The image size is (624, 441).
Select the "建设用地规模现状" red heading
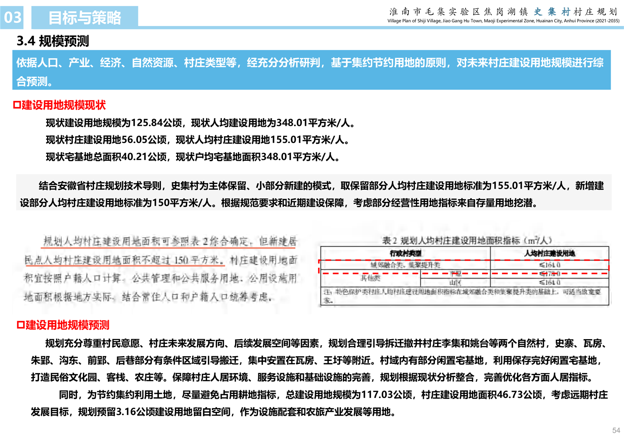[x=64, y=105]
